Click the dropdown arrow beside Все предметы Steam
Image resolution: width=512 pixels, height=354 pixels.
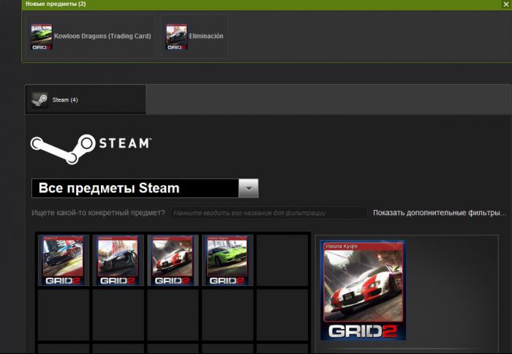249,189
